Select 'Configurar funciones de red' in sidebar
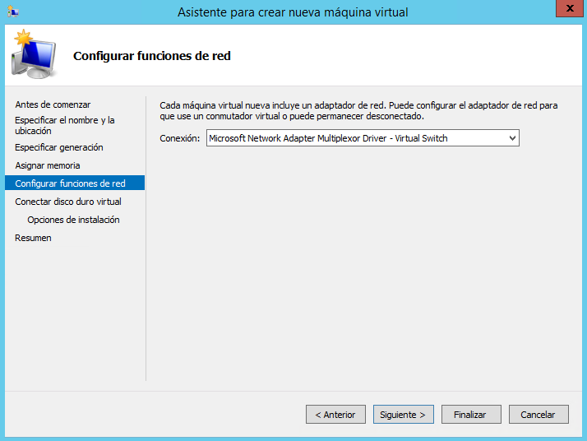This screenshot has height=441, width=587. point(75,183)
